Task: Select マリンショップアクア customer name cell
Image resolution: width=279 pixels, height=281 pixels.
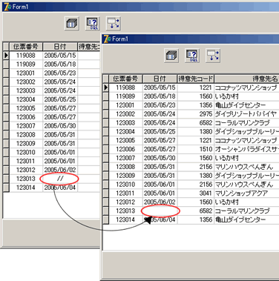Action: (246, 194)
